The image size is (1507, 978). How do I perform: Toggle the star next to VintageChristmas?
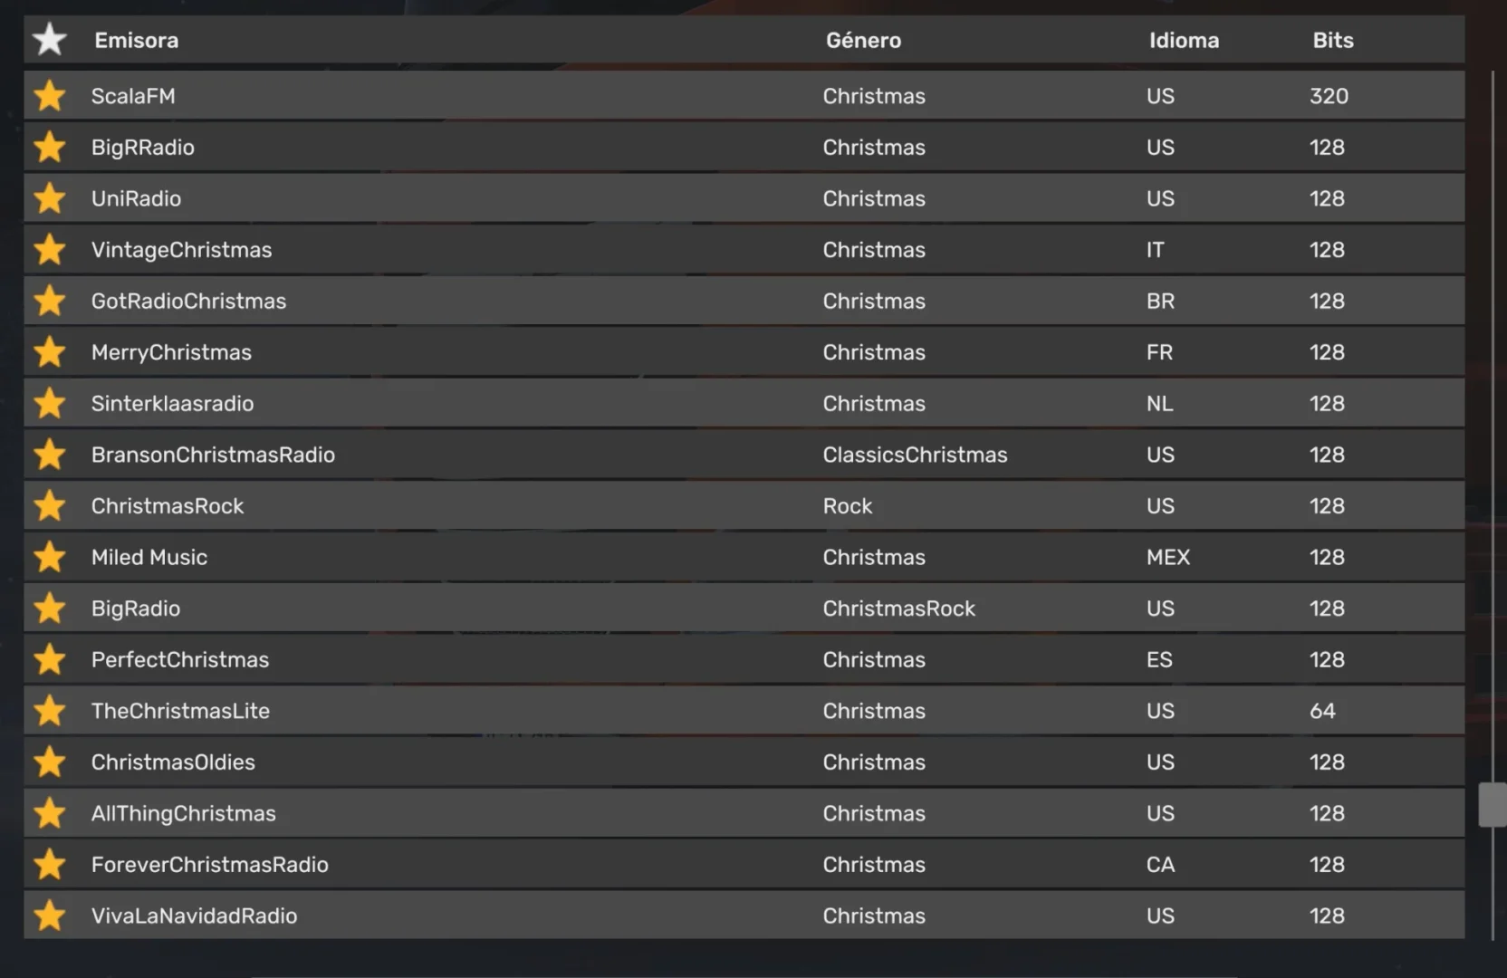(x=50, y=250)
